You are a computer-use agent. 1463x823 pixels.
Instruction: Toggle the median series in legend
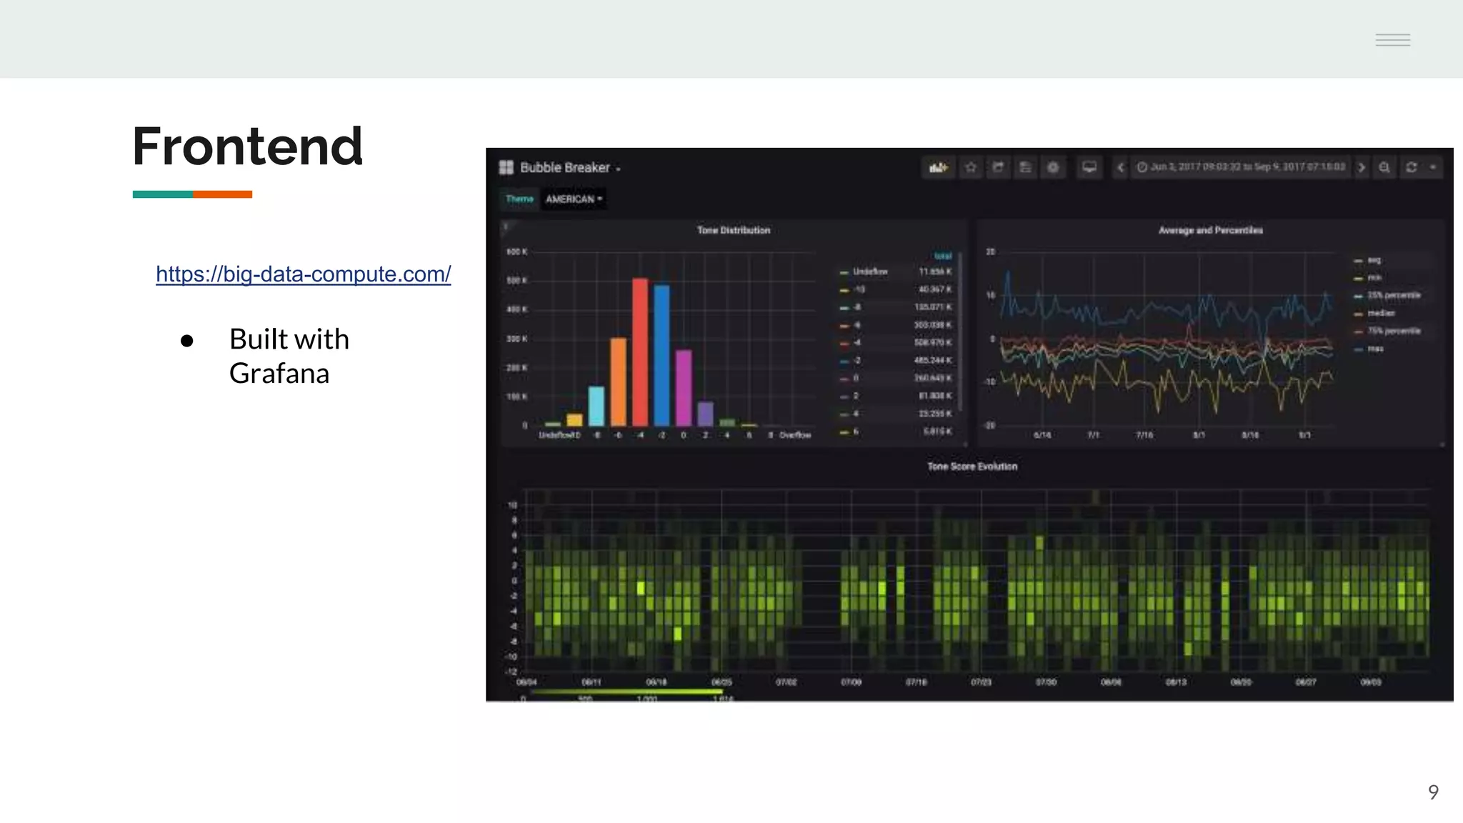tap(1380, 313)
